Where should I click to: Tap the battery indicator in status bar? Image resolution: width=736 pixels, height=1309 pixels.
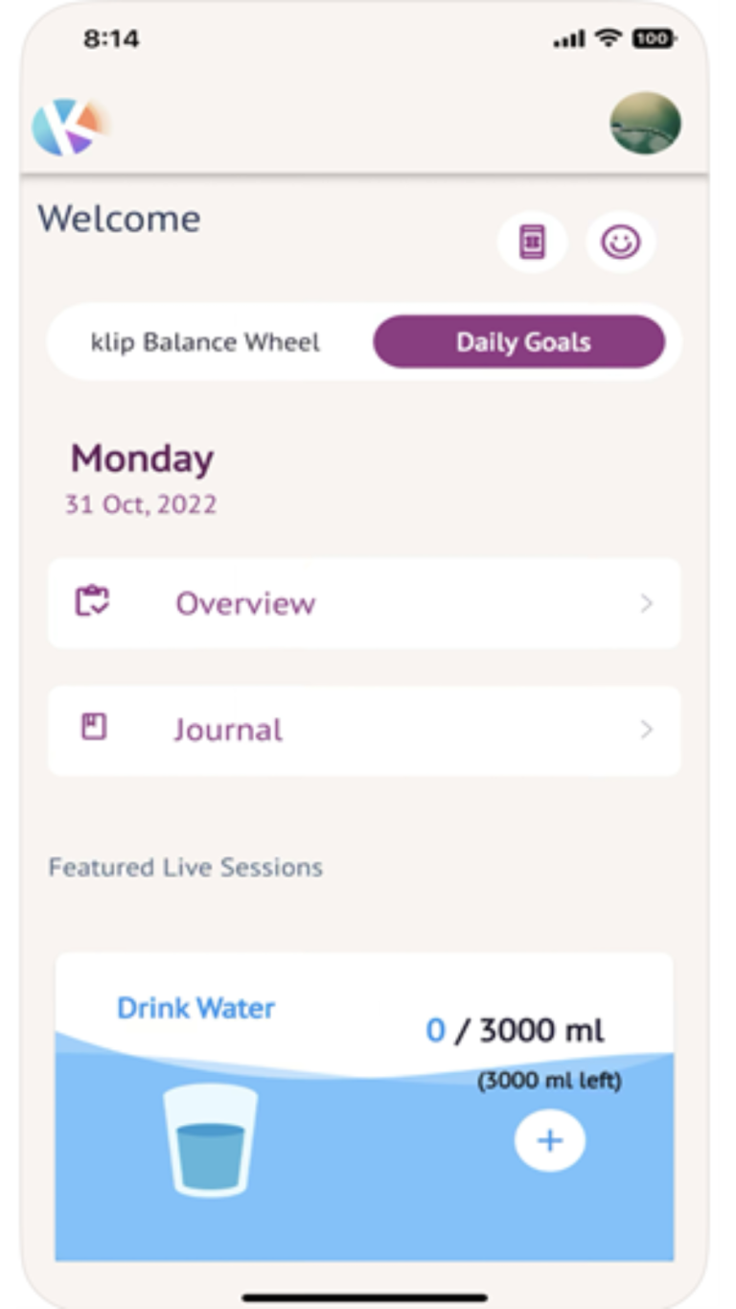(653, 39)
